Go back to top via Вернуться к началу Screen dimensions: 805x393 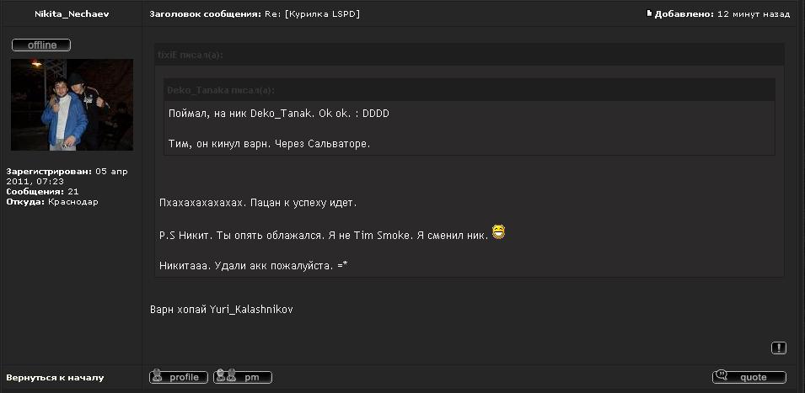(x=55, y=378)
